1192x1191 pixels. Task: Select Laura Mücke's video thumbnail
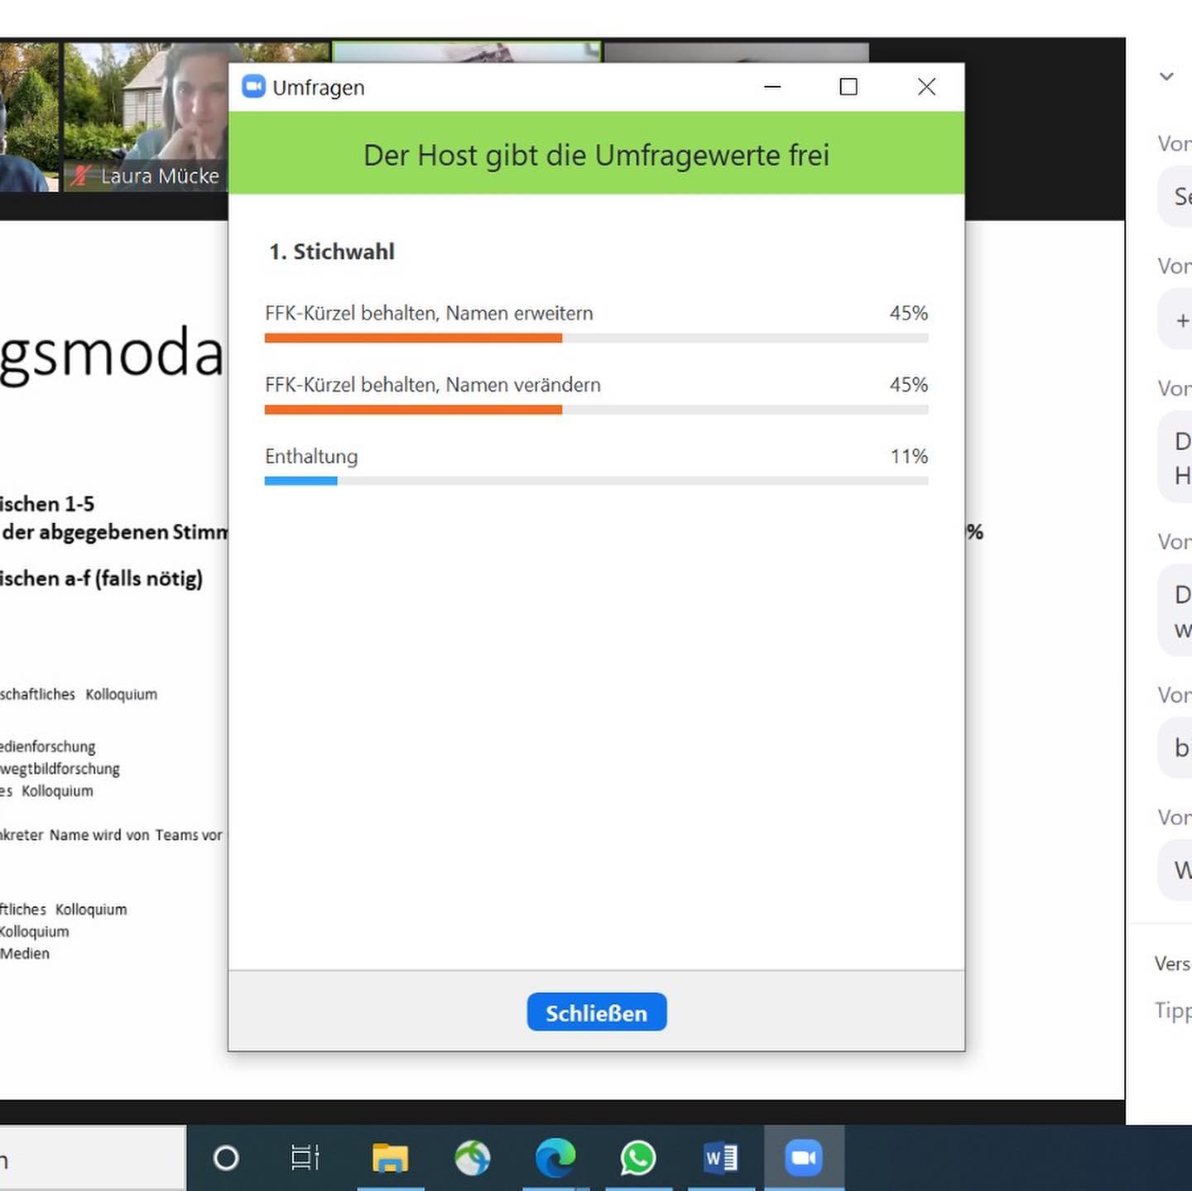(145, 116)
